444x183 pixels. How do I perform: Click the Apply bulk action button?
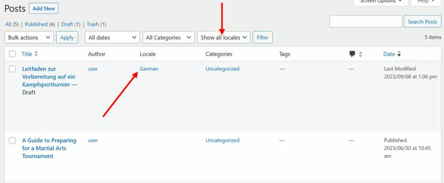click(x=67, y=38)
